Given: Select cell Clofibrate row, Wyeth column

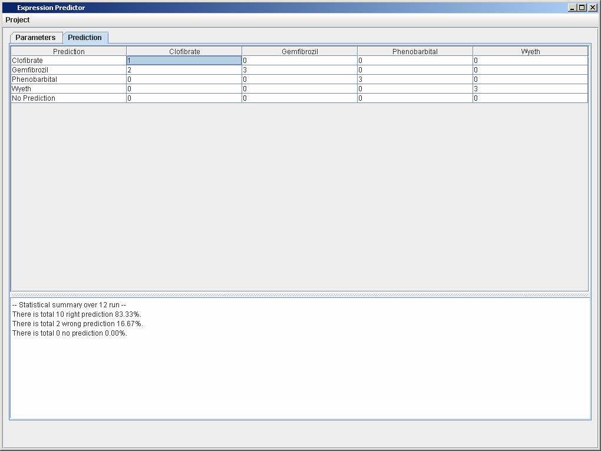Looking at the screenshot, I should coord(530,61).
